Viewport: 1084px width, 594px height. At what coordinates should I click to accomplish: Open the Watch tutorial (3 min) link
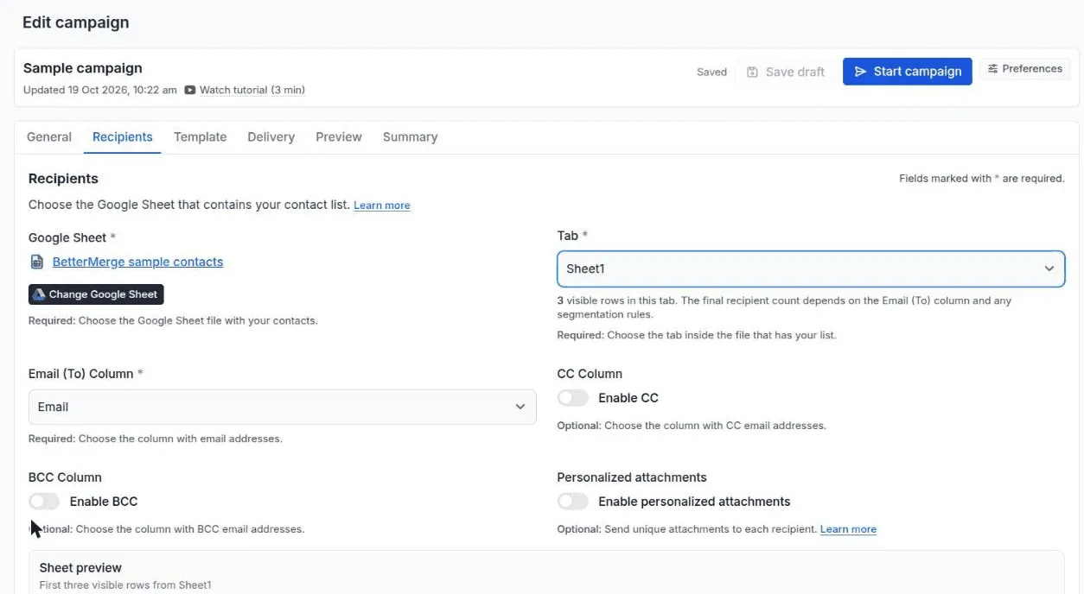252,90
